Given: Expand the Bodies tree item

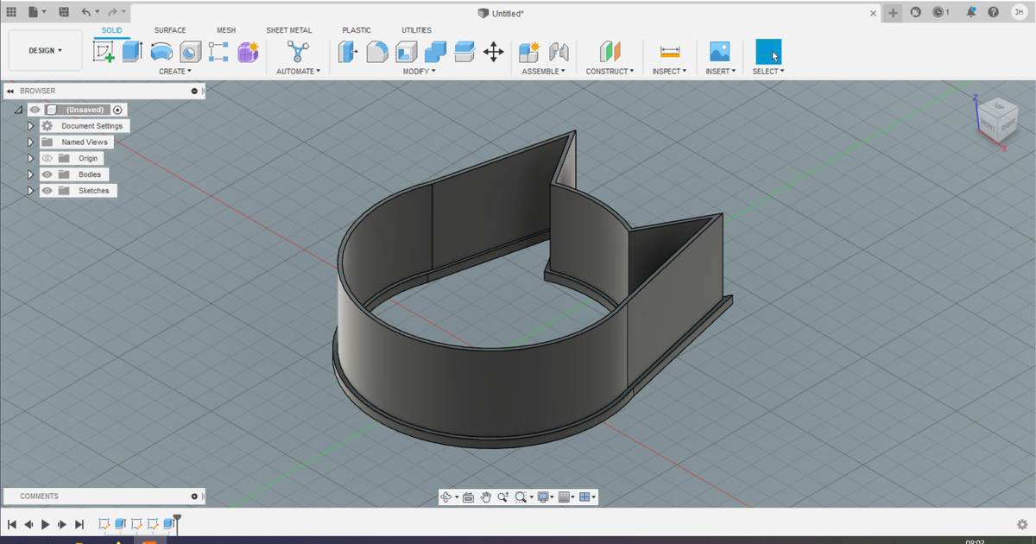Looking at the screenshot, I should 29,174.
